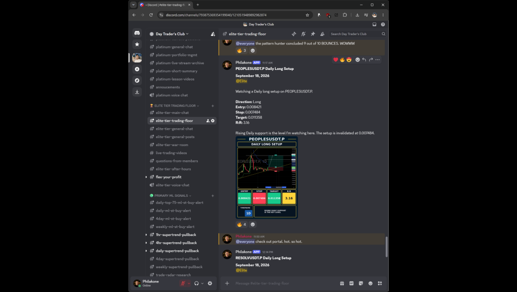
Task: Show pinned messages
Action: (x=313, y=34)
